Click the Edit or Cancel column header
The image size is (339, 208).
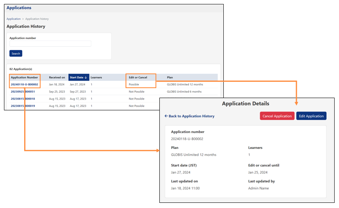pyautogui.click(x=138, y=77)
